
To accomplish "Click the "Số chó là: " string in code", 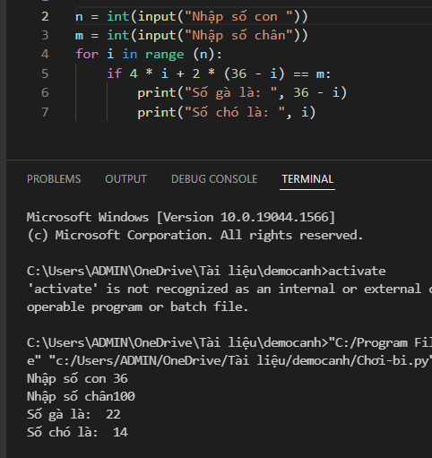I will [235, 112].
